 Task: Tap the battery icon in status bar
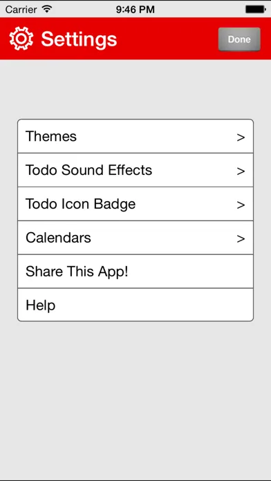point(255,10)
